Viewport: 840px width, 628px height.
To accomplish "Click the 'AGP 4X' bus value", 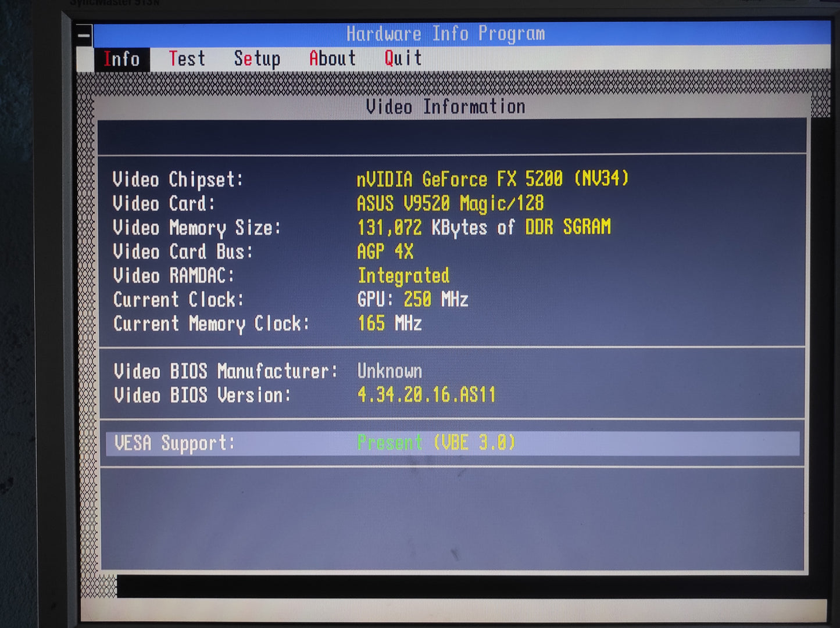I will [x=385, y=252].
